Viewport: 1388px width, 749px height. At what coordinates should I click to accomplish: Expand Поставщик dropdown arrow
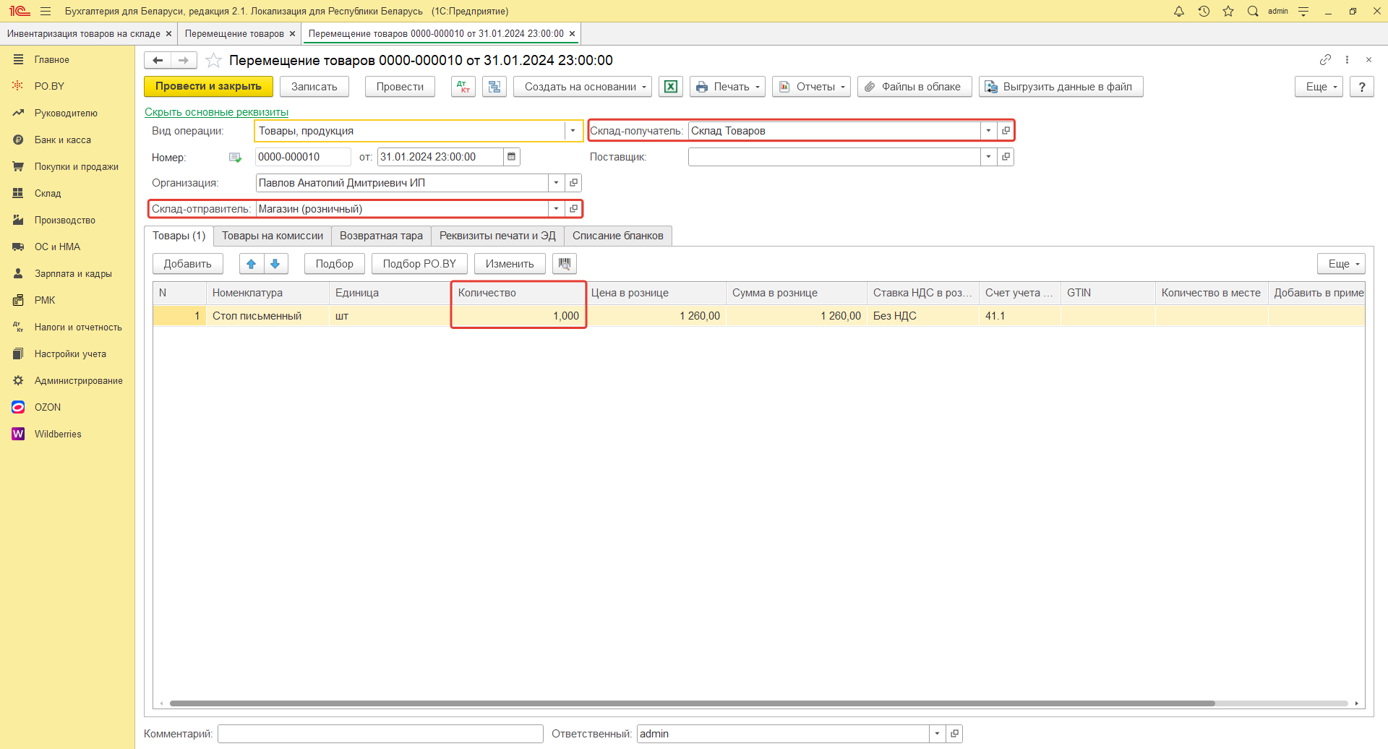click(989, 157)
